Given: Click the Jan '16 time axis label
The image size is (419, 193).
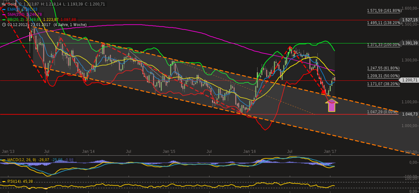Looking at the screenshot, I should (249, 151).
